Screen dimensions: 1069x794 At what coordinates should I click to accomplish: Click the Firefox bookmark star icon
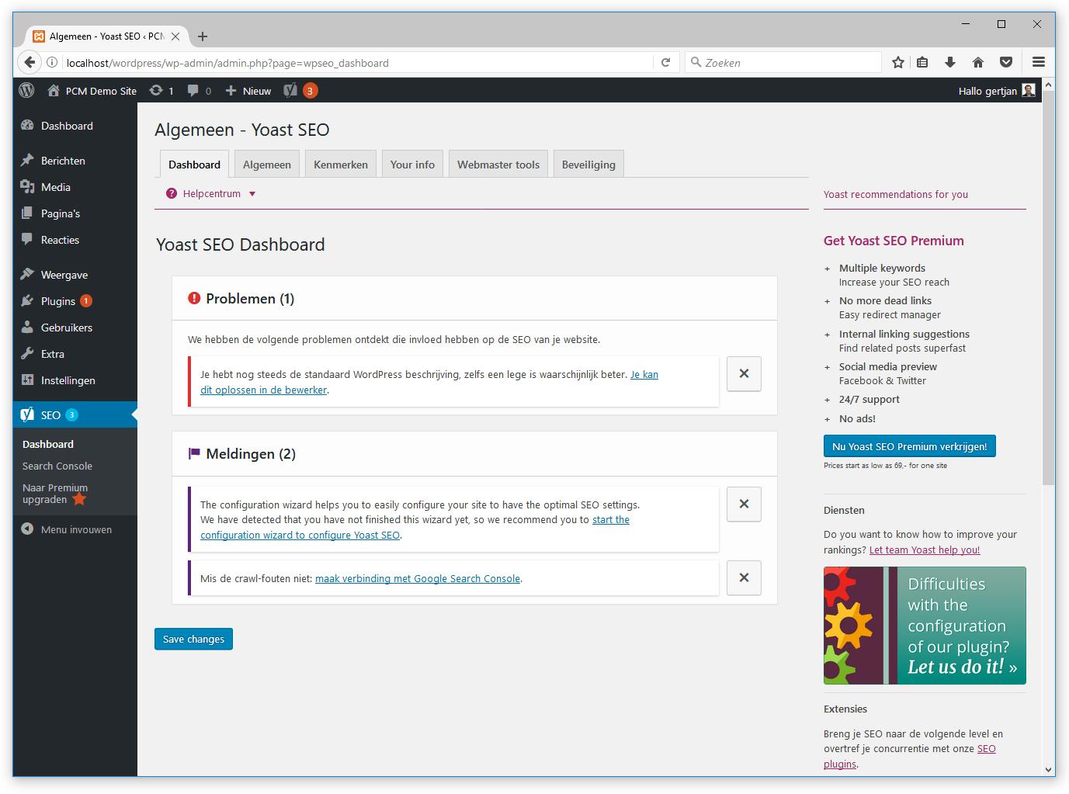point(898,63)
